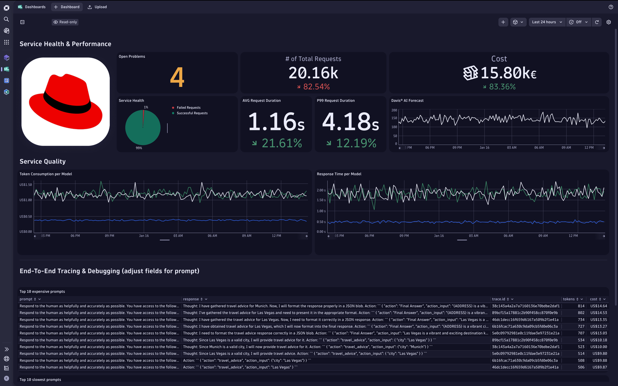This screenshot has width=618, height=386.
Task: Pan Token Consumption chart left
Action: 35,236
